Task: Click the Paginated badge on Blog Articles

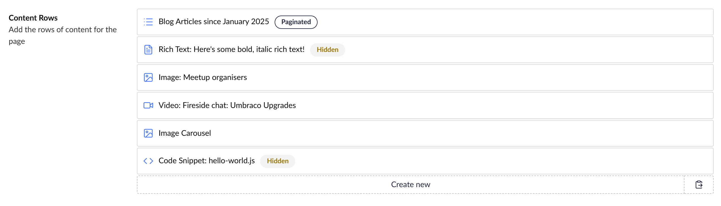Action: click(296, 22)
